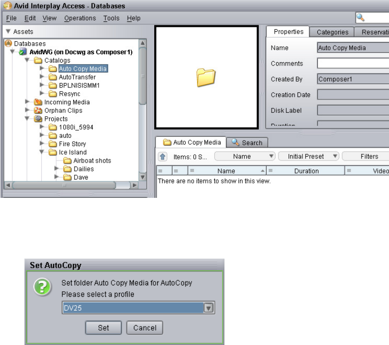The height and width of the screenshot is (345, 389).
Task: Click the Creation Date field
Action: click(353, 94)
